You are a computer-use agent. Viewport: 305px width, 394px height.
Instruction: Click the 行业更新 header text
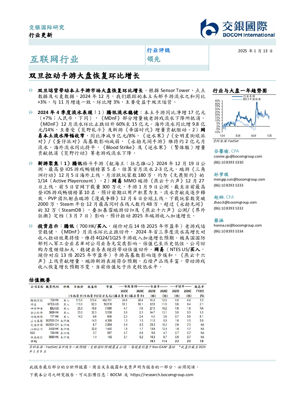(41, 35)
